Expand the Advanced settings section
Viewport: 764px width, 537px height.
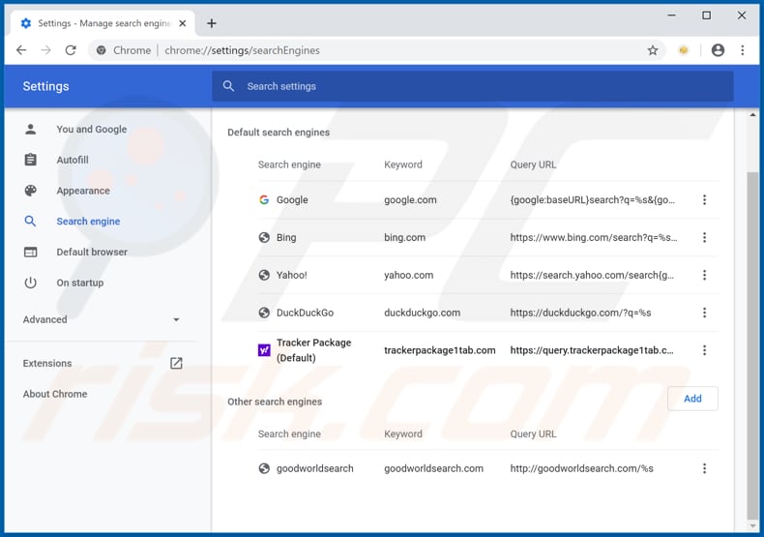tap(102, 319)
